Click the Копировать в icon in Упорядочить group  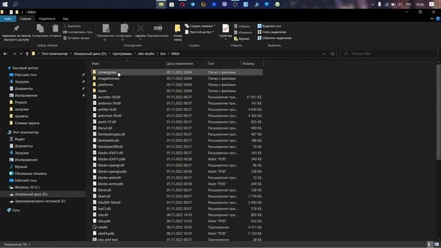(x=124, y=28)
